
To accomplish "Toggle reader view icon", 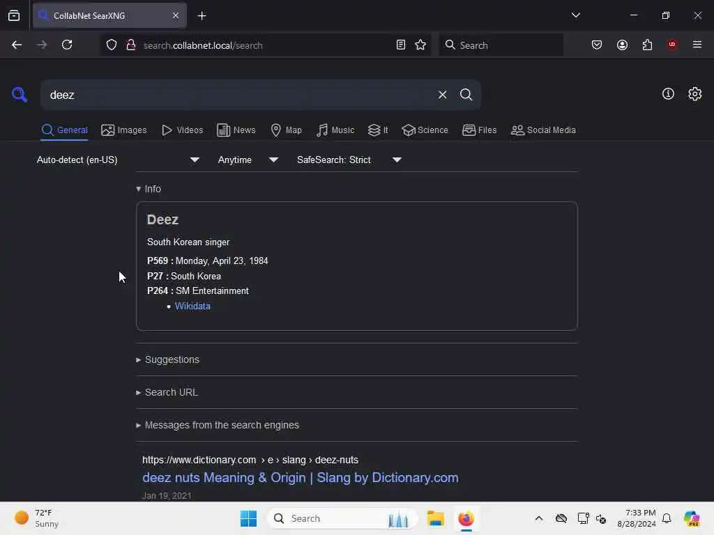I will tap(401, 45).
